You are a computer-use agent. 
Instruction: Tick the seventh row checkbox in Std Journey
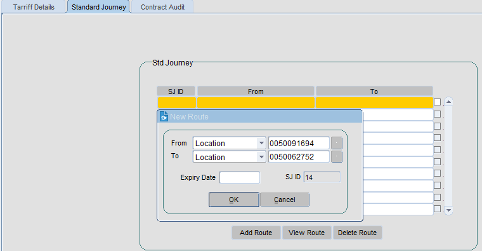click(x=437, y=173)
